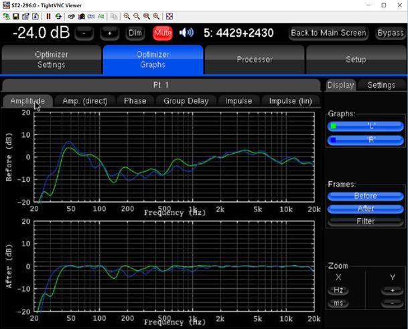The image size is (408, 329).
Task: Toggle the 'L' channel graph
Action: click(x=366, y=126)
